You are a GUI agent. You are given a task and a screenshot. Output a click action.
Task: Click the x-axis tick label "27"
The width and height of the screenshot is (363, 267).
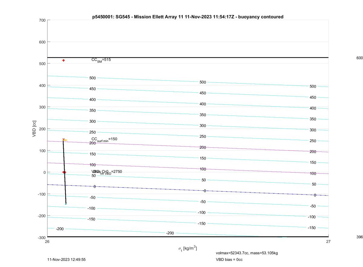328,241
